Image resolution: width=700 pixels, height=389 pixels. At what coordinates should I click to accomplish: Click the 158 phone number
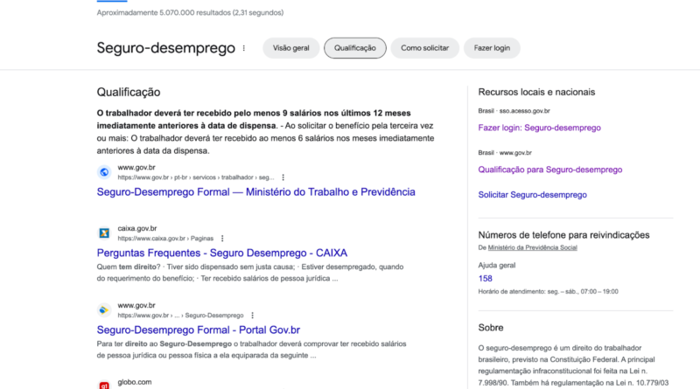coord(485,279)
